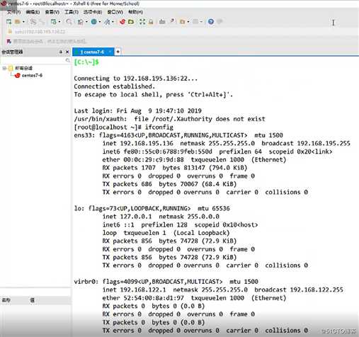The image size is (359, 337).
Task: Expand the layout icon dropdown arrow
Action: click(x=201, y=22)
